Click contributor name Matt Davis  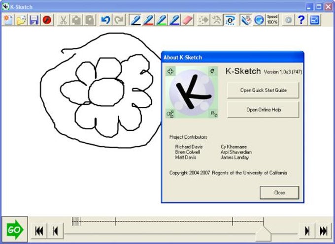coord(185,157)
